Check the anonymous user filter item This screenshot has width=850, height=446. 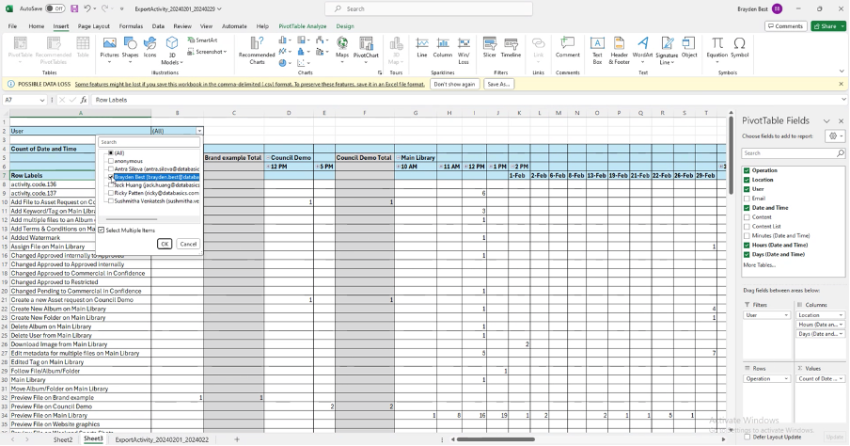[111, 161]
